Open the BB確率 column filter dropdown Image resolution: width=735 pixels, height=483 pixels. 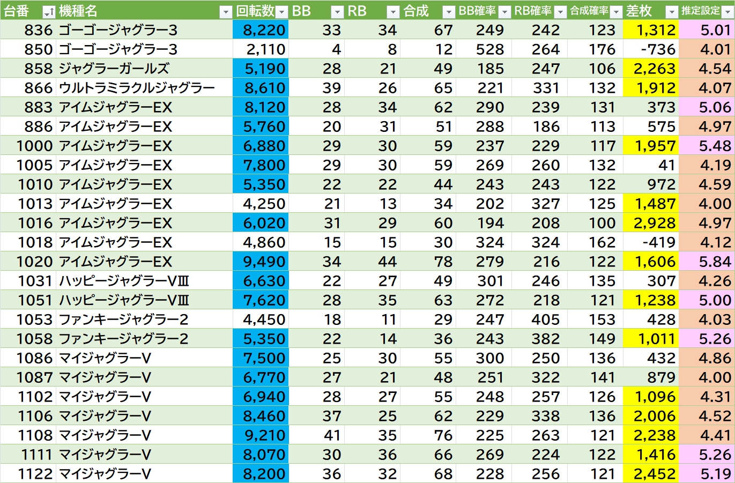tap(504, 12)
